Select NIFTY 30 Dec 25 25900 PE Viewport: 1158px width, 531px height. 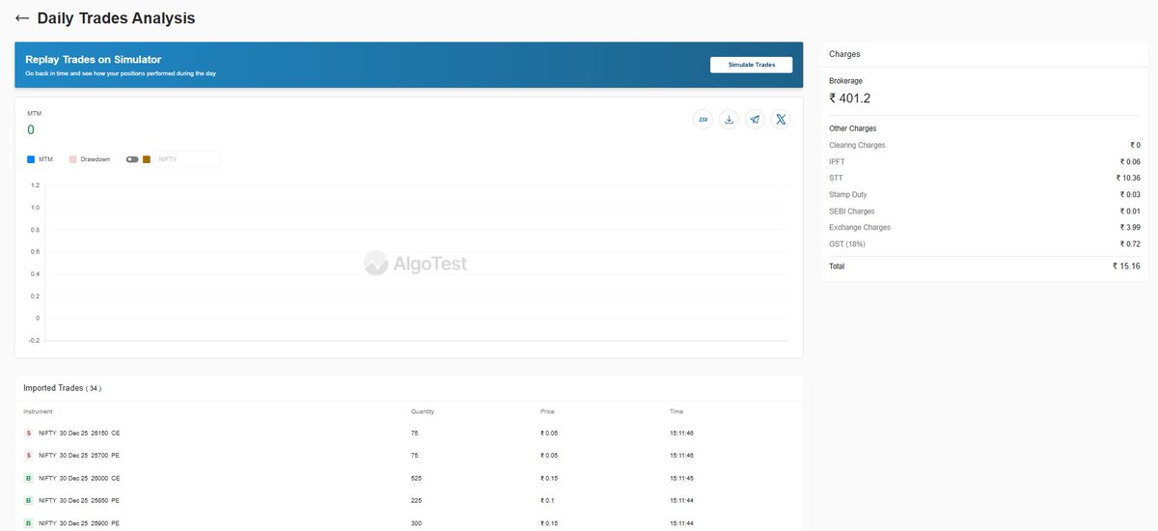pos(79,522)
